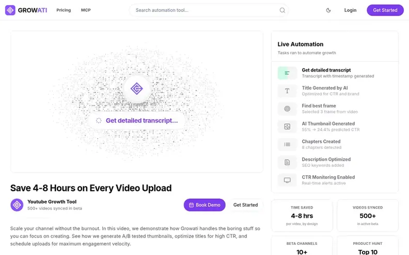Click 'Youtube Growth Tool' channel name
The width and height of the screenshot is (409, 255).
point(52,201)
